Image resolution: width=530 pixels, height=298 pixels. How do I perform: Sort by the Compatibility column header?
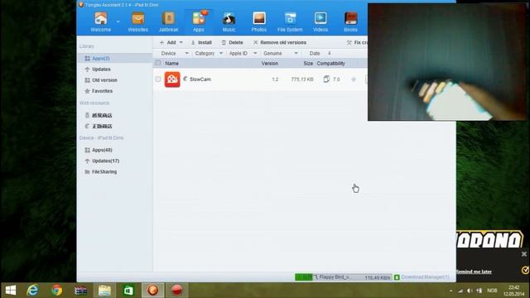click(330, 63)
